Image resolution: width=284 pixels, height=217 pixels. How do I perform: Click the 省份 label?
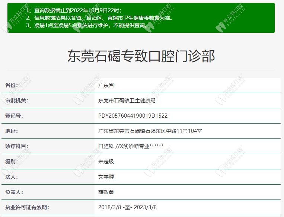point(12,85)
